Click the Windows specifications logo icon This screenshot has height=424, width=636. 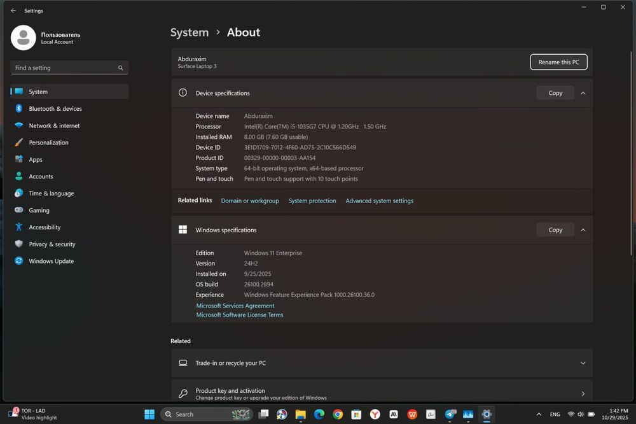183,230
